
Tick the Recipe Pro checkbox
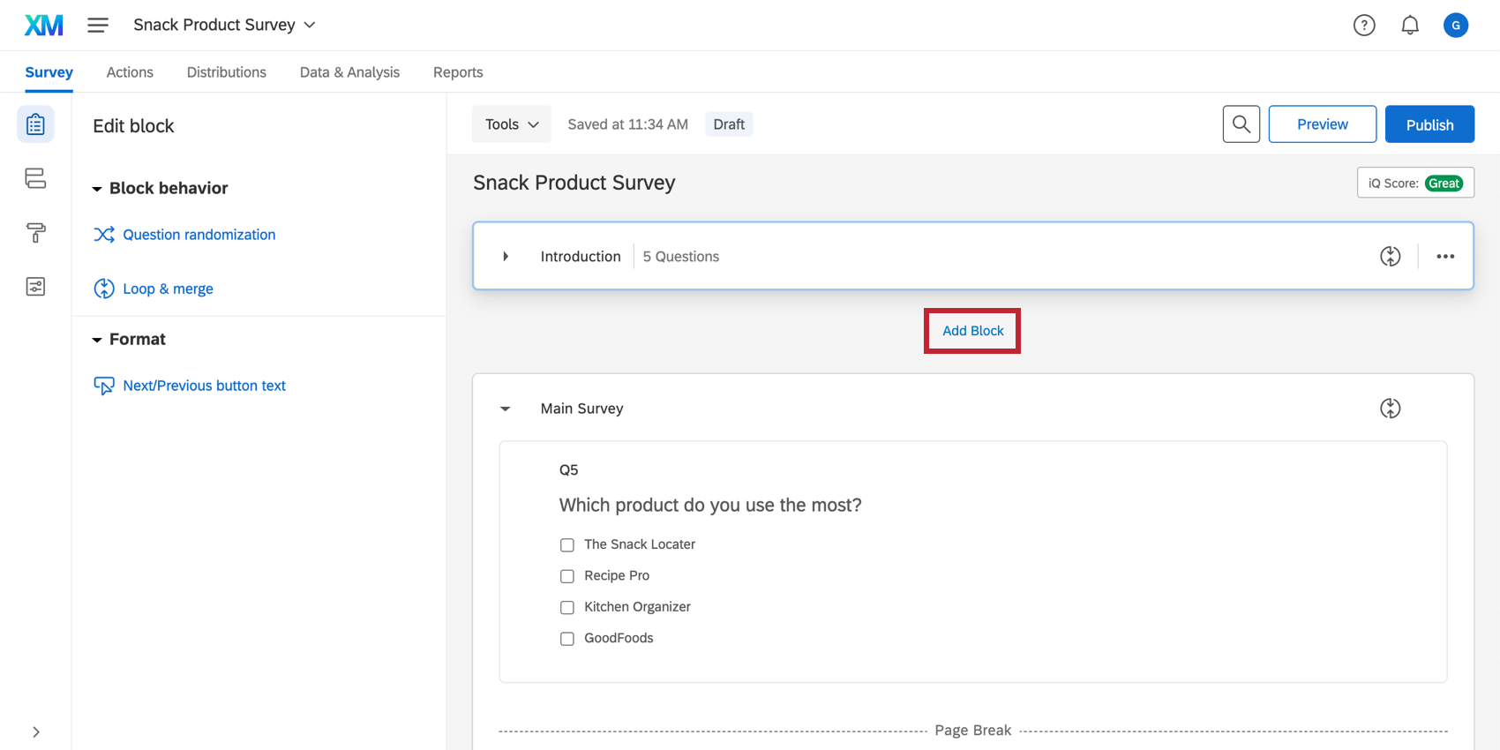coord(567,576)
